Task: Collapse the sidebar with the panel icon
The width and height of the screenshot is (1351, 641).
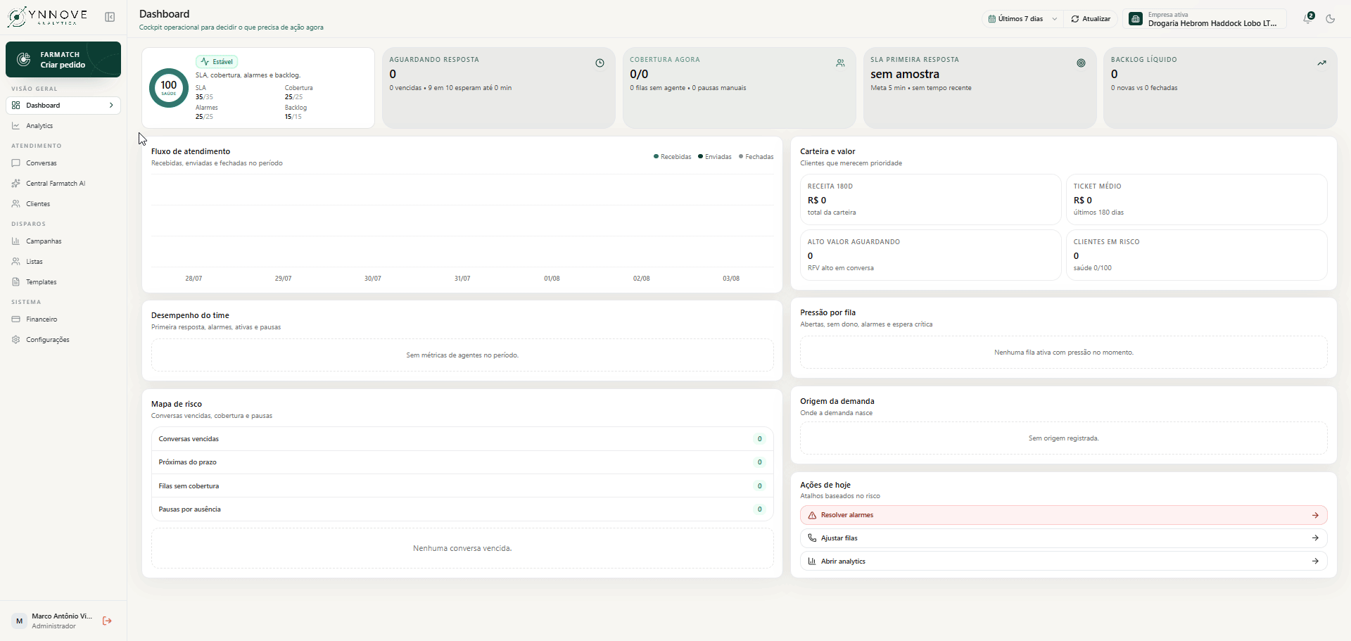Action: [110, 17]
